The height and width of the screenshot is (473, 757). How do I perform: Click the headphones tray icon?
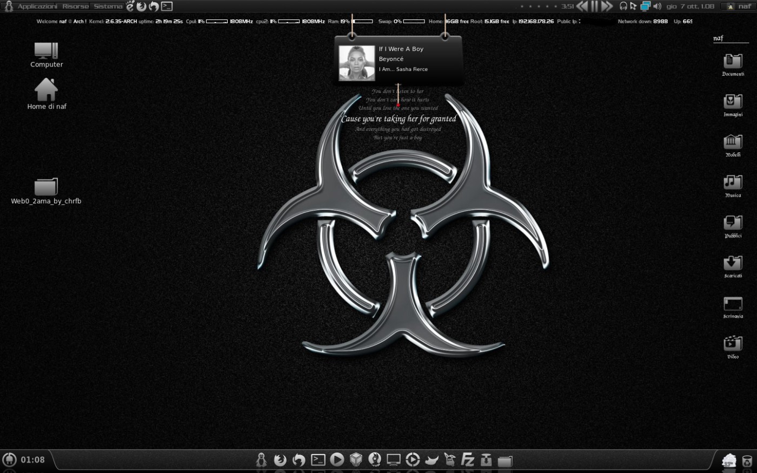[623, 6]
